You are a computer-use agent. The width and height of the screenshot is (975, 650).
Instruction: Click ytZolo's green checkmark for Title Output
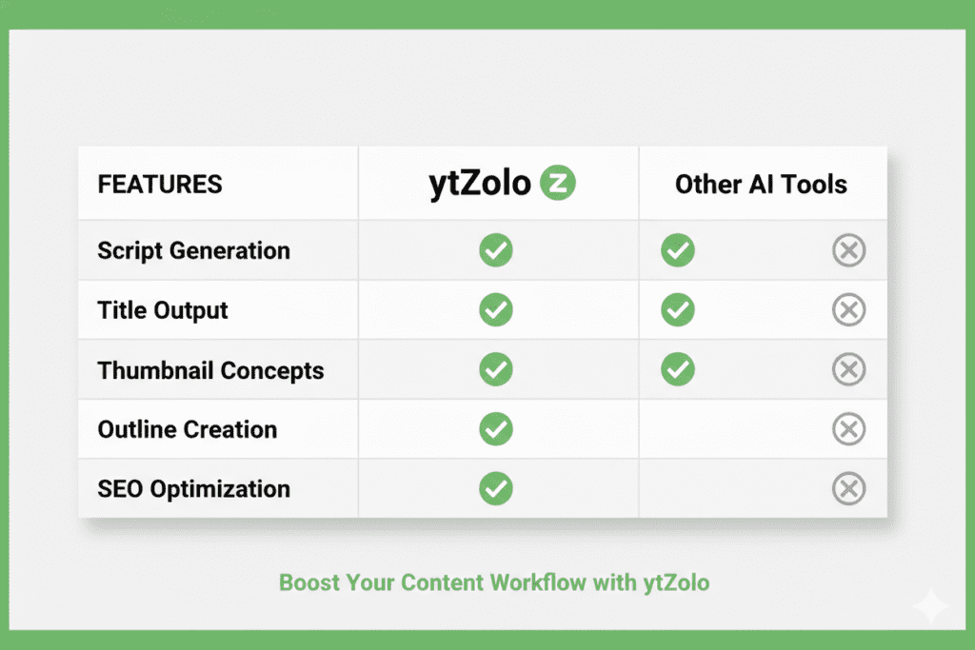click(x=496, y=310)
